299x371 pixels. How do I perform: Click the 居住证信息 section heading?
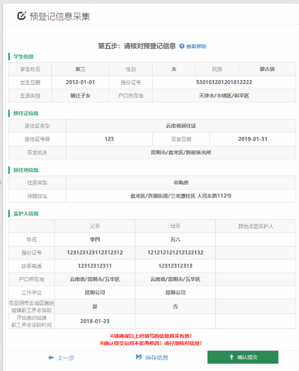26,114
